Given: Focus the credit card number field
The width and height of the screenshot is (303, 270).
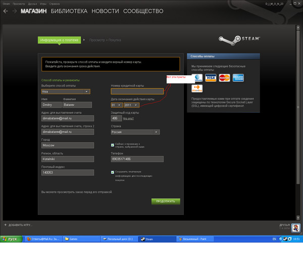Looking at the screenshot, I should [x=137, y=92].
